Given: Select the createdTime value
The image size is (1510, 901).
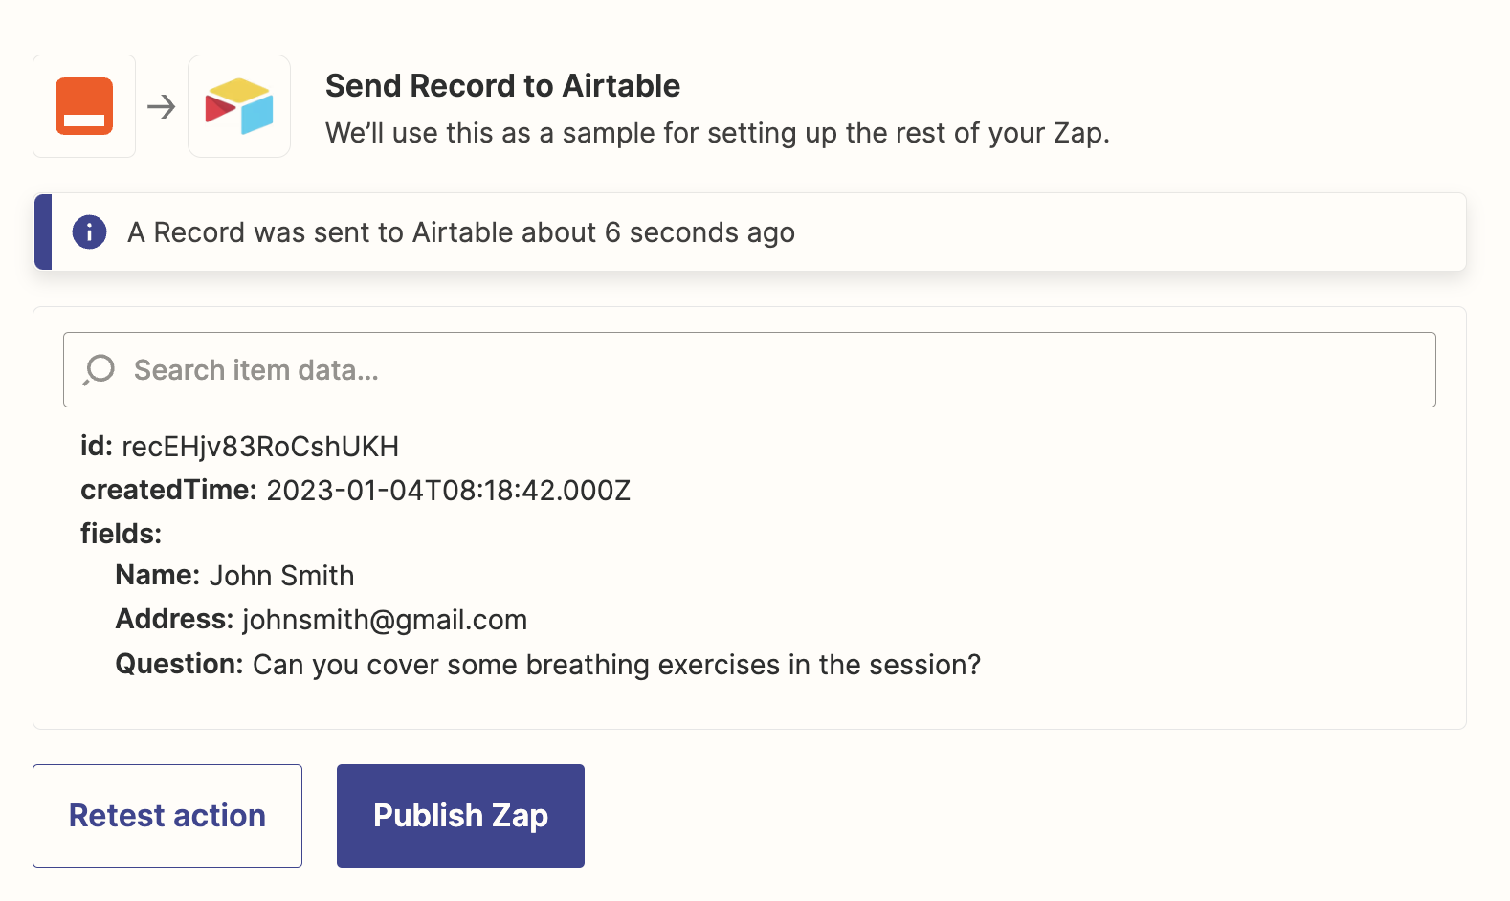Looking at the screenshot, I should [448, 491].
